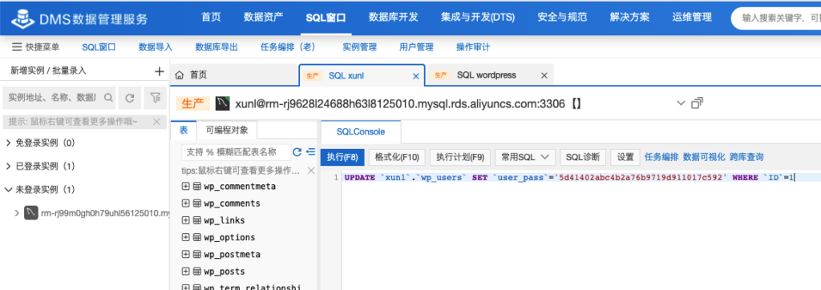The image size is (821, 290).
Task: Close the SQL wordpress tab
Action: [544, 75]
